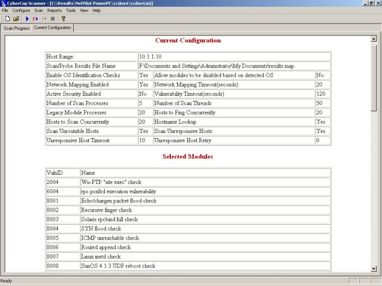Click 'Number of Scan Threads' cell

click(x=234, y=103)
